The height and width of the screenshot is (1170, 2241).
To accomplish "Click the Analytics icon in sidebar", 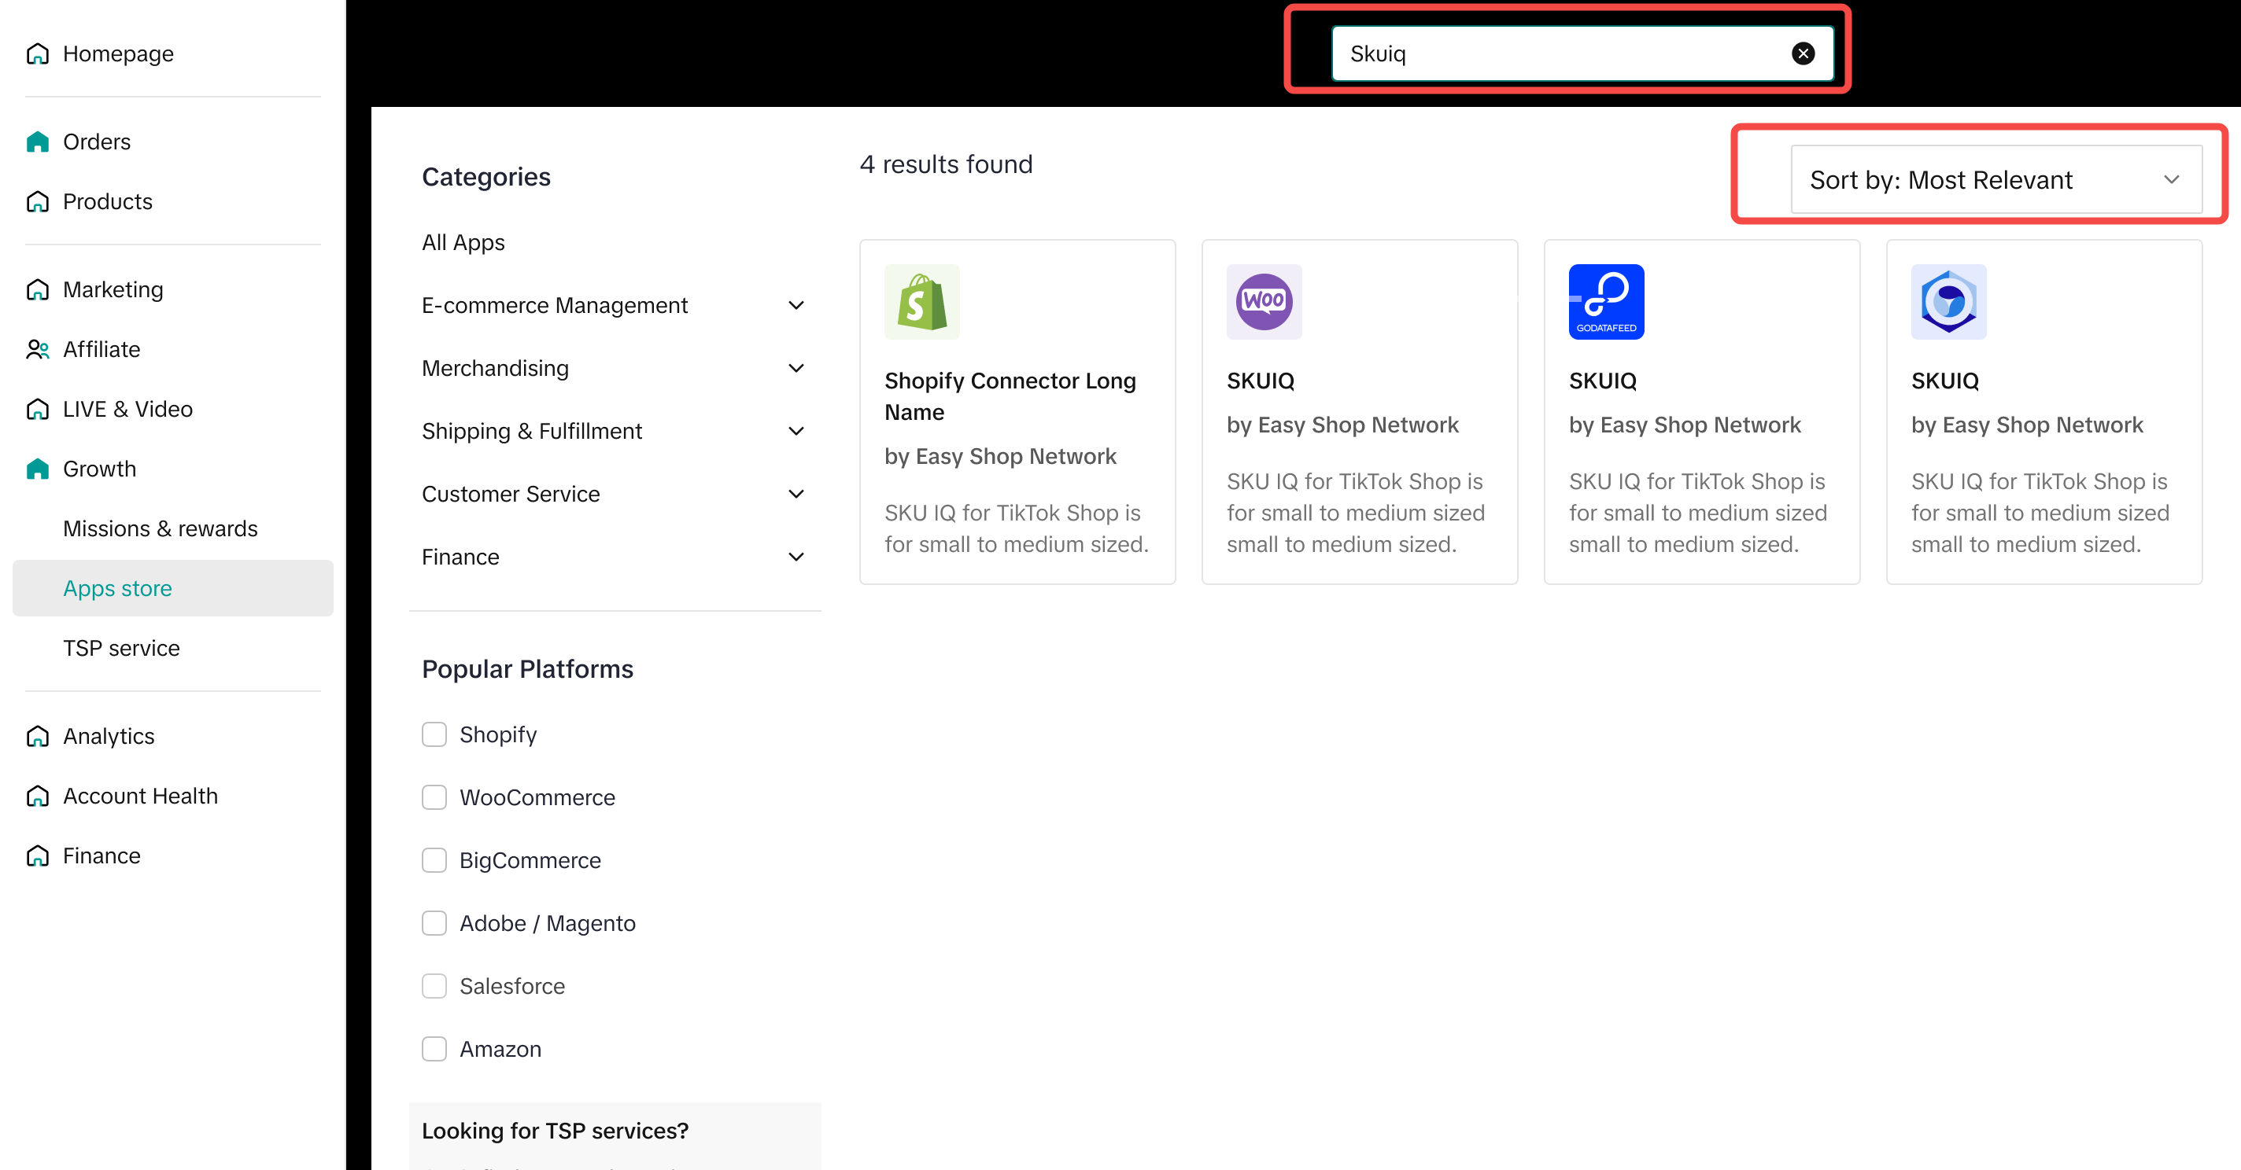I will [x=38, y=736].
